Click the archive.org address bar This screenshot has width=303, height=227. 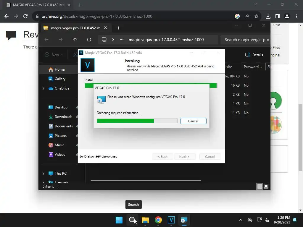[x=133, y=17]
